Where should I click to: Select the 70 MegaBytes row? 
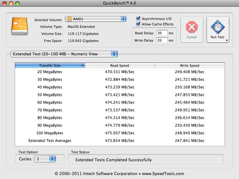tap(120, 110)
